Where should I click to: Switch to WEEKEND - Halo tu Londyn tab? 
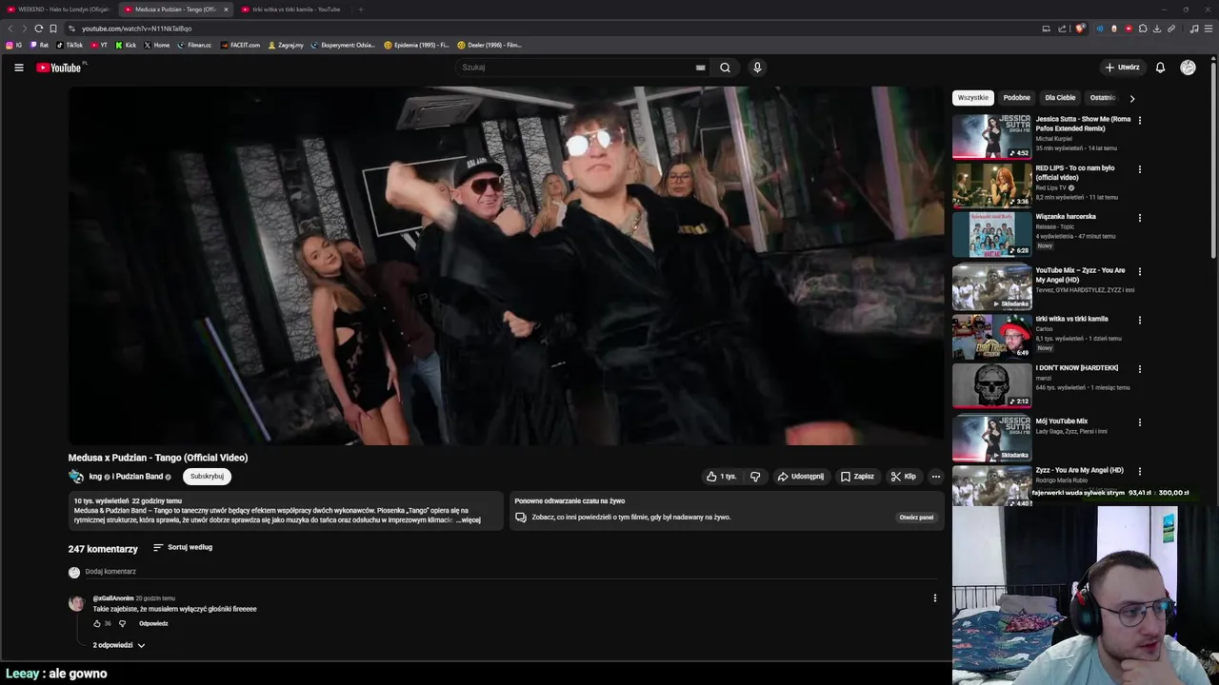pos(59,10)
